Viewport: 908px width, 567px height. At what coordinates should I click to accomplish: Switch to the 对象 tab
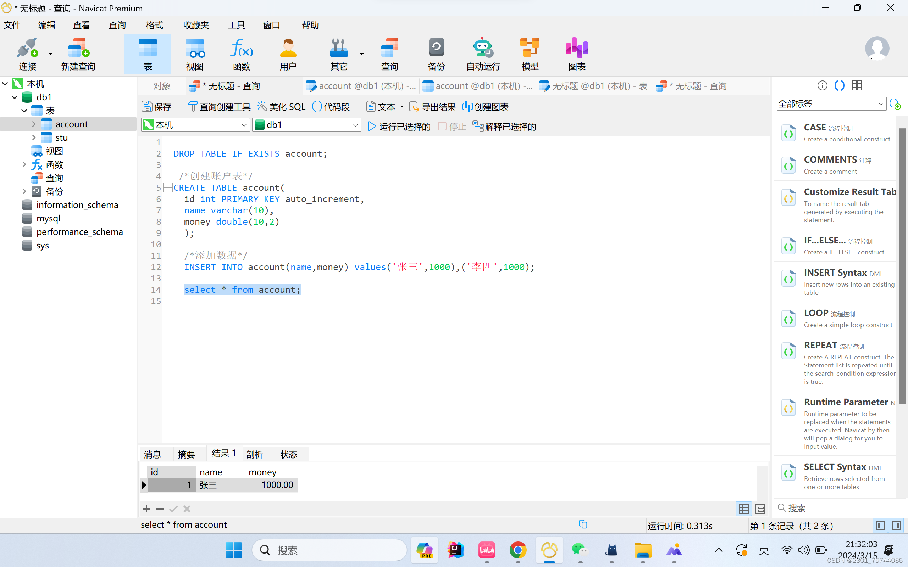pyautogui.click(x=162, y=86)
